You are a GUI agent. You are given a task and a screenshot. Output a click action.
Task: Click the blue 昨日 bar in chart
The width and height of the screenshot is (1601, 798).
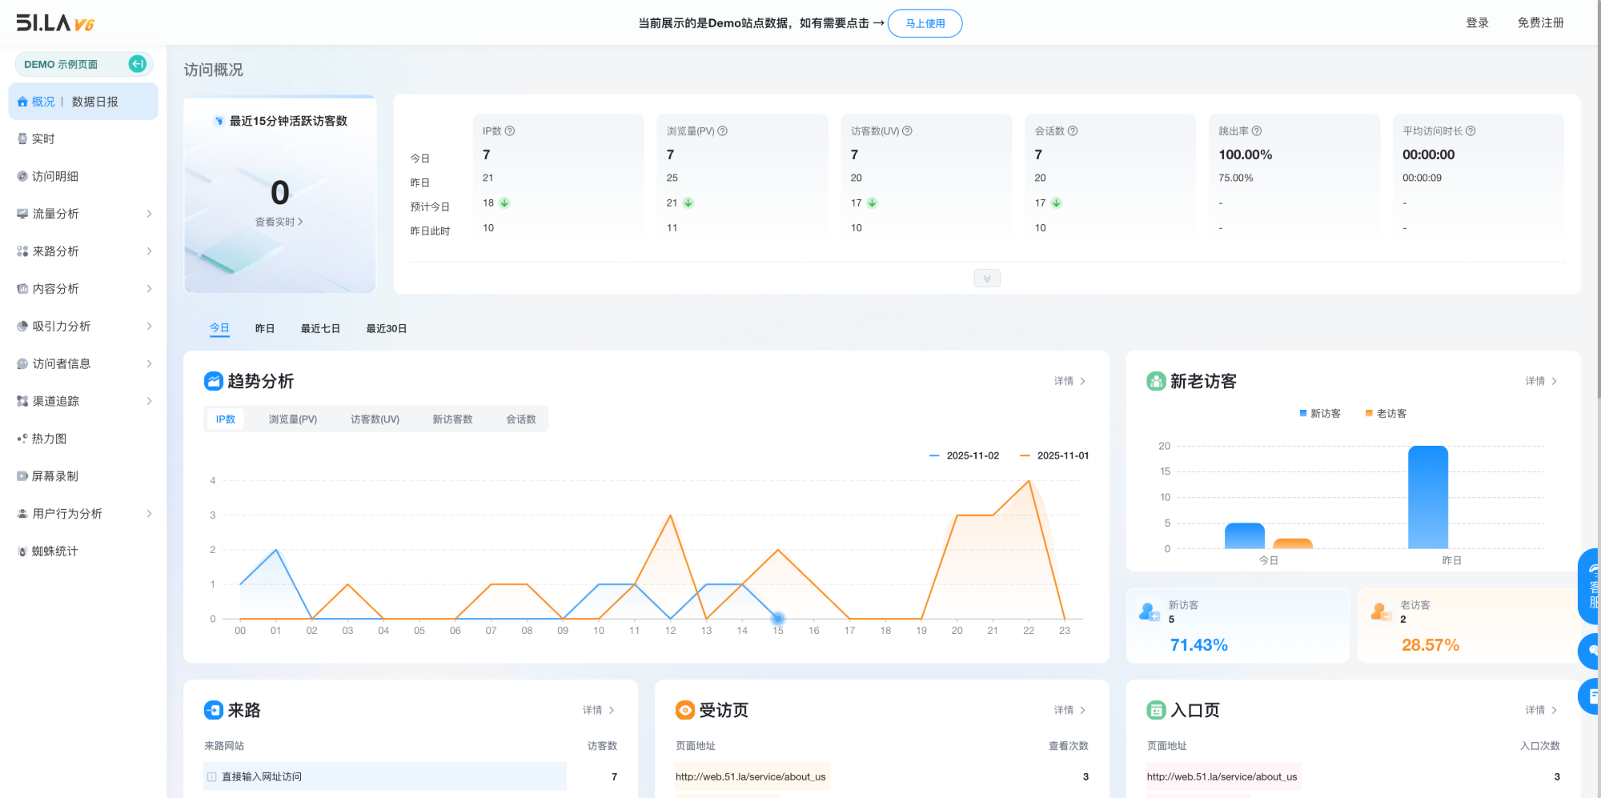click(x=1427, y=497)
